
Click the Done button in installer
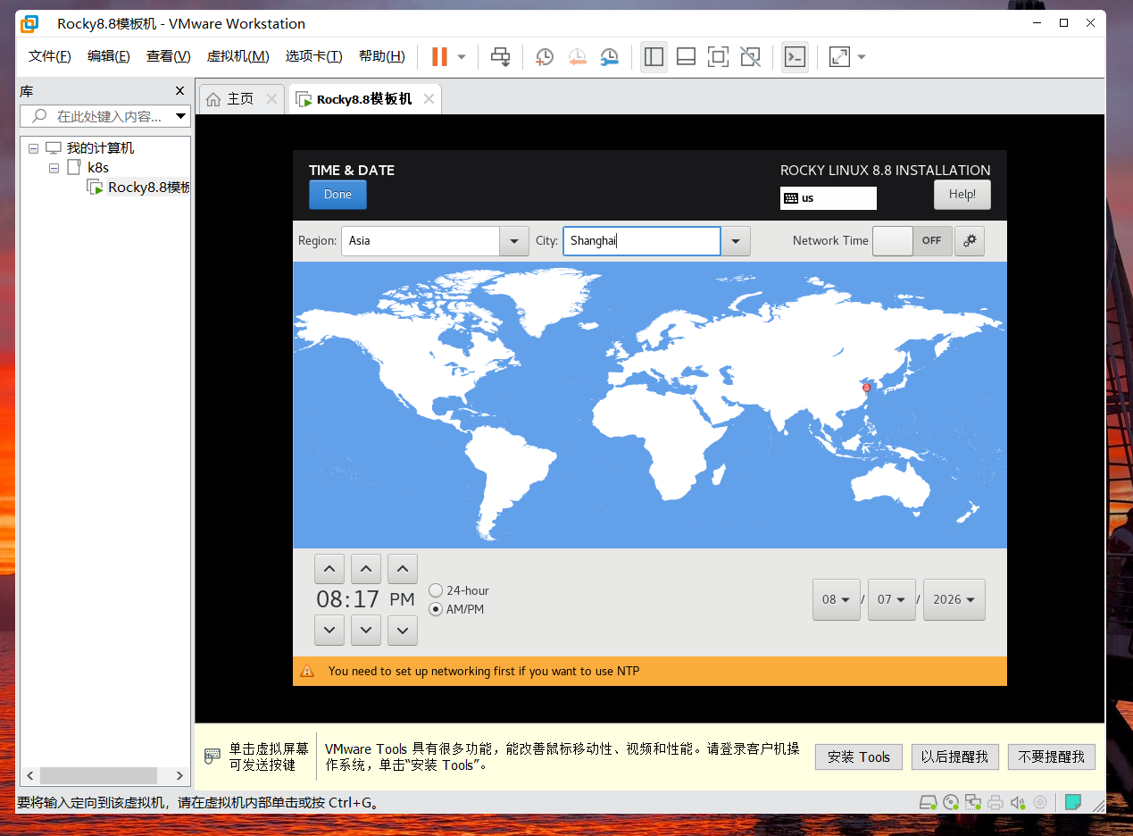337,195
